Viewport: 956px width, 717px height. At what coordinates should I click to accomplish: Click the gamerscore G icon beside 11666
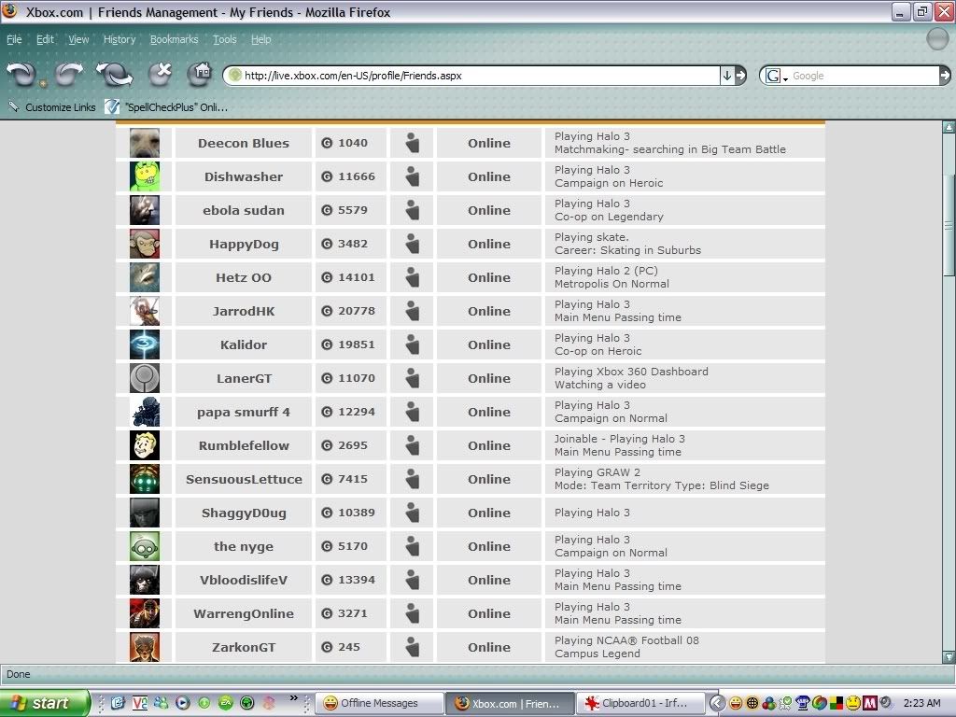[327, 176]
